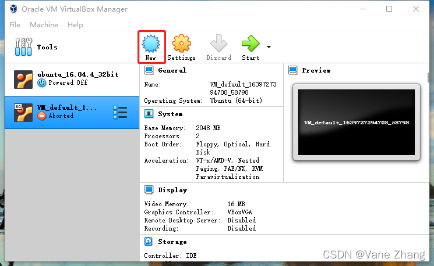Open the File menu
The width and height of the screenshot is (434, 266).
[x=15, y=25]
